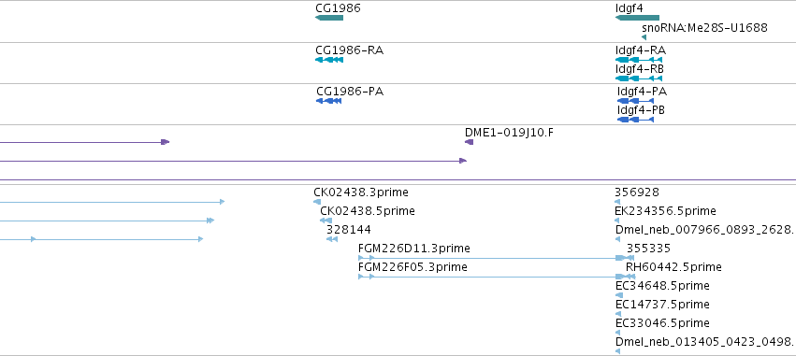Viewport: 796px width, 356px height.
Task: Select the CG1986 gene glyph
Action: (x=329, y=18)
